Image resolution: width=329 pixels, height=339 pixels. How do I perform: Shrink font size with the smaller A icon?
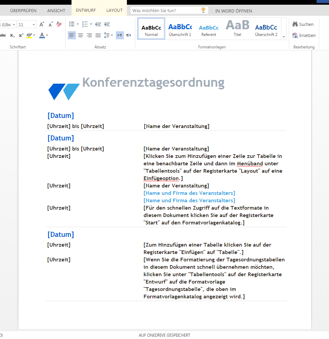point(51,25)
